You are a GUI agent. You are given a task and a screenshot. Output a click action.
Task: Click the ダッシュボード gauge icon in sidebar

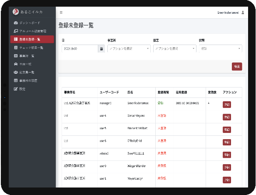(16, 22)
